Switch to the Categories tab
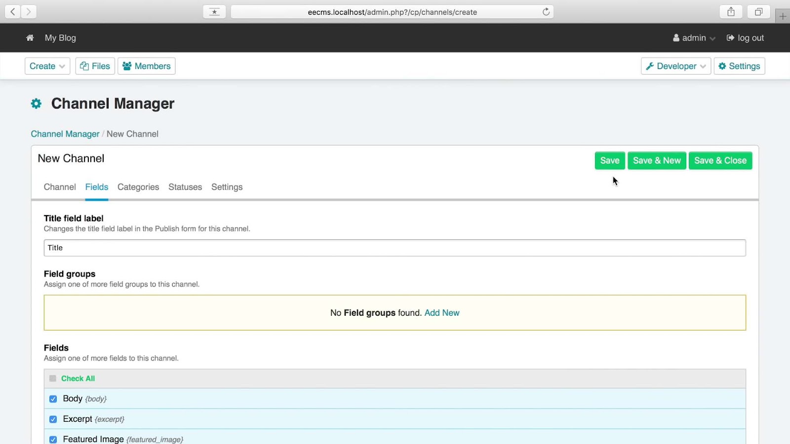 138,187
